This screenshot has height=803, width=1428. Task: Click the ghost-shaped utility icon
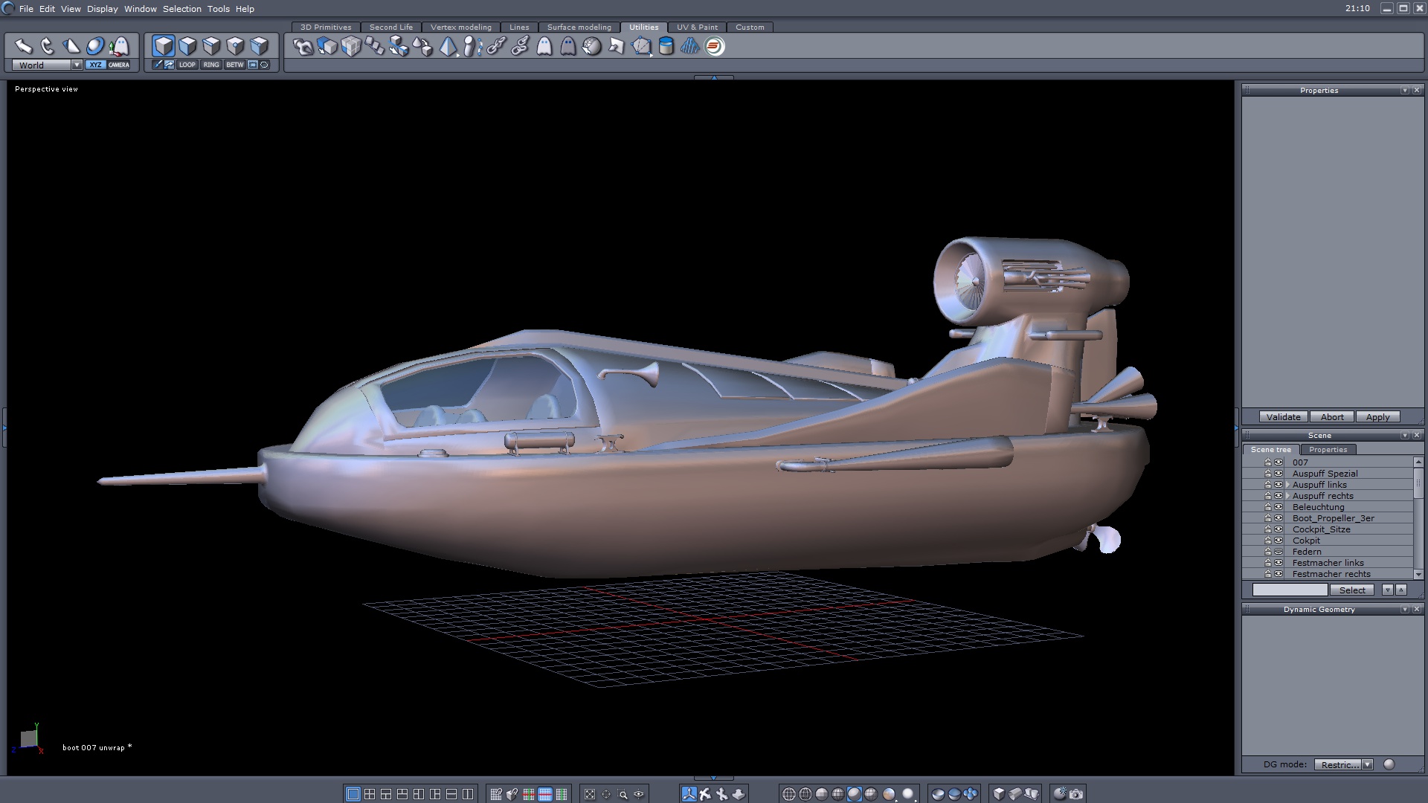click(x=544, y=46)
